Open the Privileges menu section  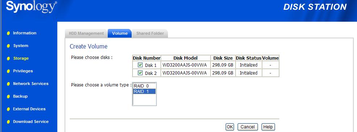point(23,71)
